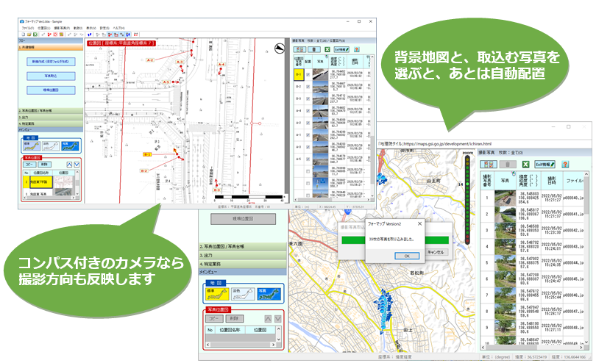Expand 2. 写真位置図 / 写真台帳 in lower window
Screen dimensions: 596x363
[243, 246]
